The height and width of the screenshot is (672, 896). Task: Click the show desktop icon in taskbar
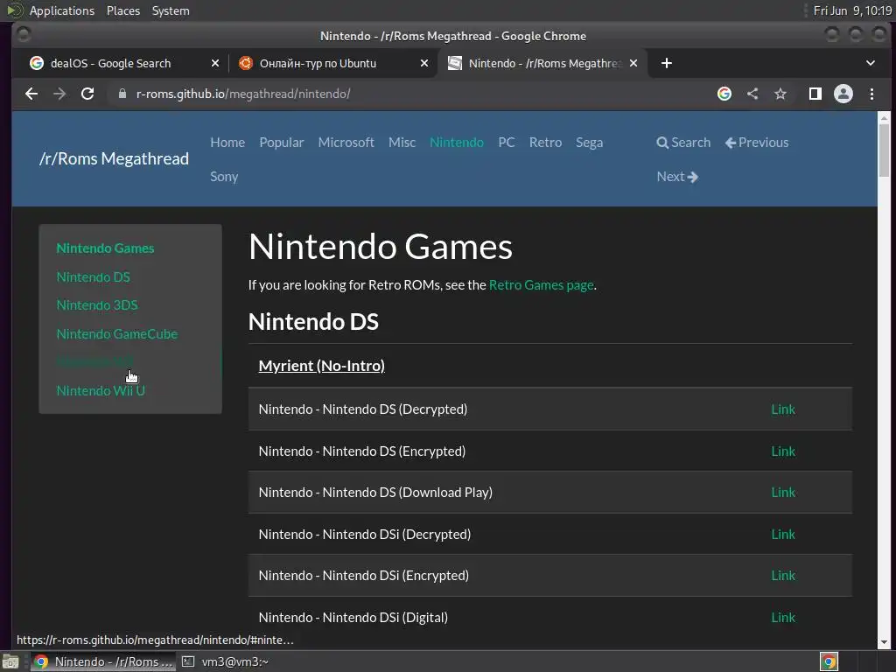coord(10,661)
